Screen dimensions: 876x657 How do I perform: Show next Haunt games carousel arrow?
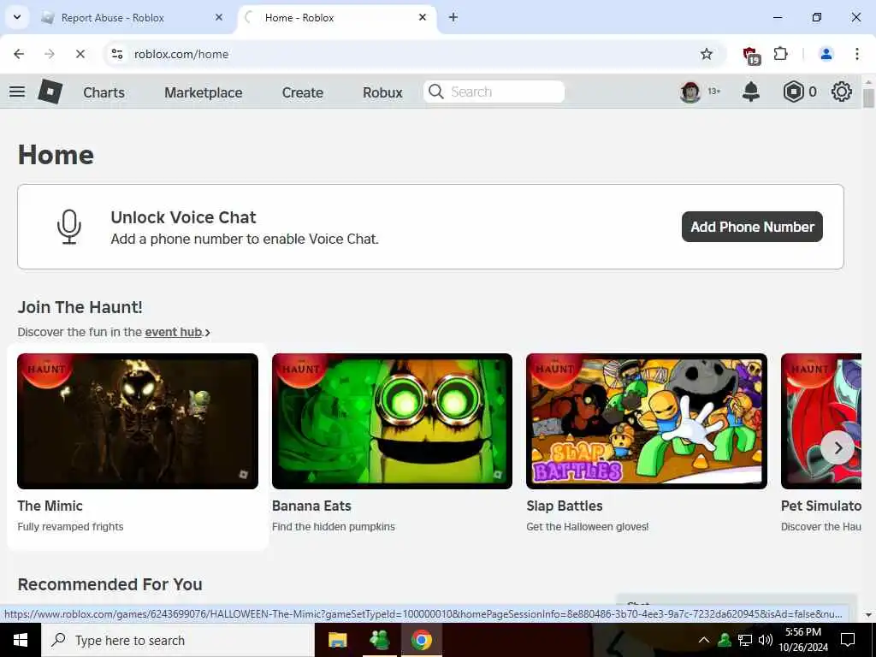[x=838, y=447]
